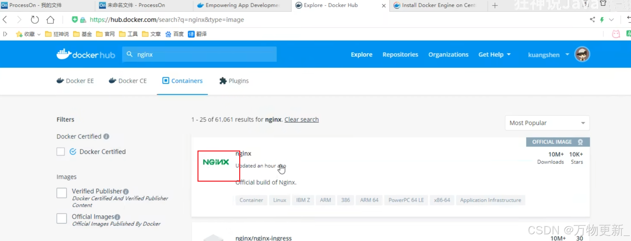Viewport: 631px width, 241px height.
Task: Click the Clear search link
Action: click(302, 119)
